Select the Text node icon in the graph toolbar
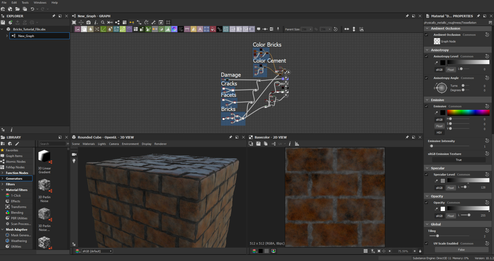Image resolution: width=494 pixels, height=261 pixels. [200, 29]
